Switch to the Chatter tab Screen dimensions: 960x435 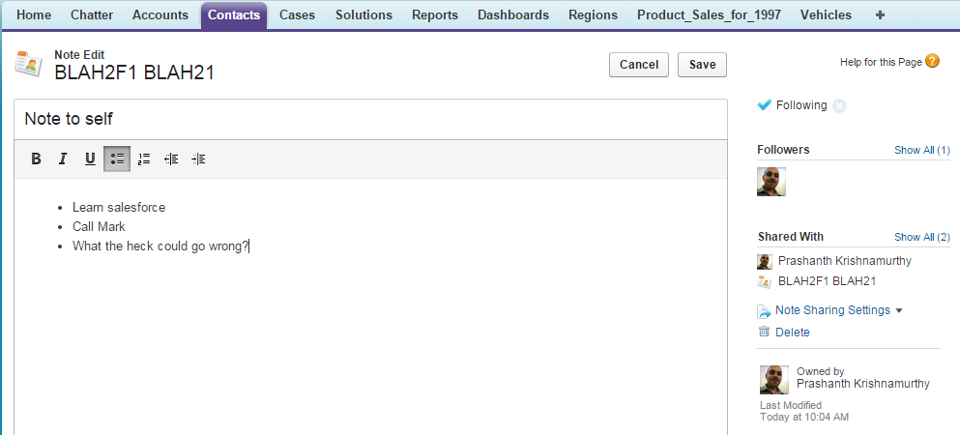[92, 14]
